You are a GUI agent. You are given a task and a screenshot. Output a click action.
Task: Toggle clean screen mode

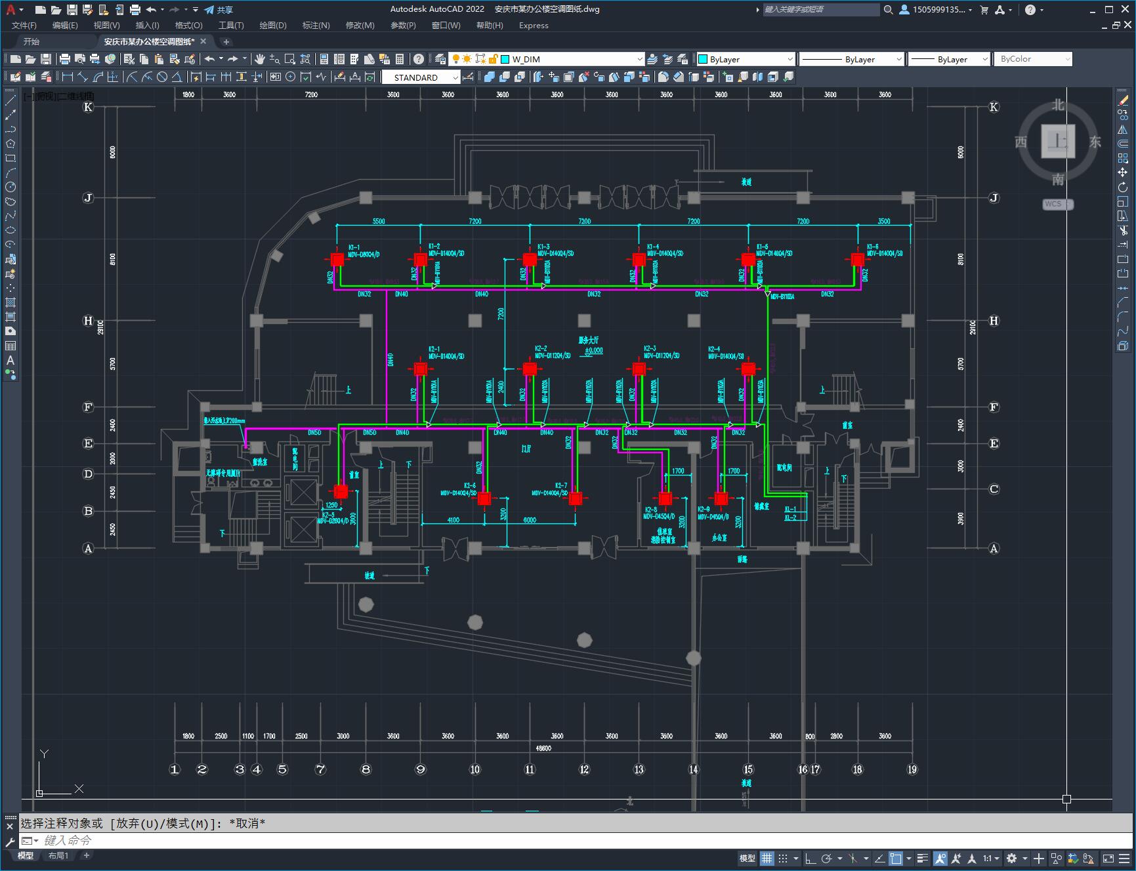pyautogui.click(x=1108, y=858)
